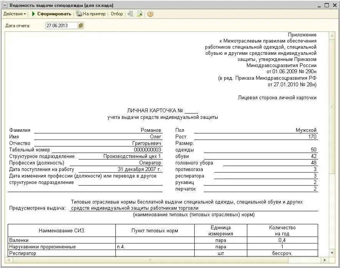The image size is (340, 268).
Task: Select the clothing size value 50
Action: pos(313,150)
